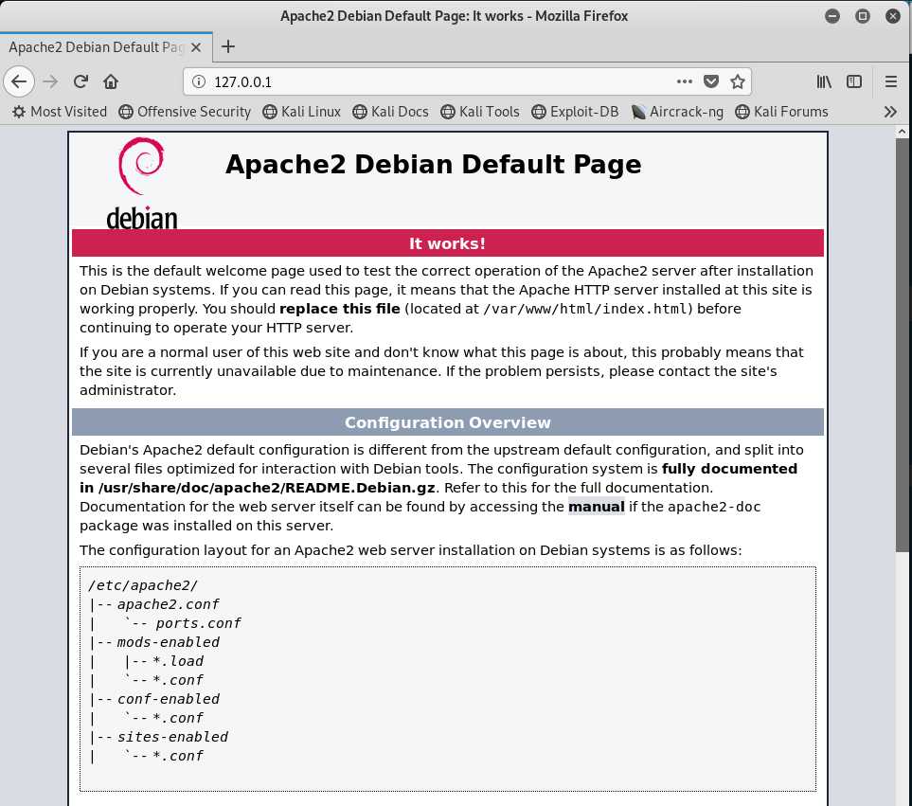Screen dimensions: 912x806
Task: Open a new tab with the plus
Action: (228, 46)
